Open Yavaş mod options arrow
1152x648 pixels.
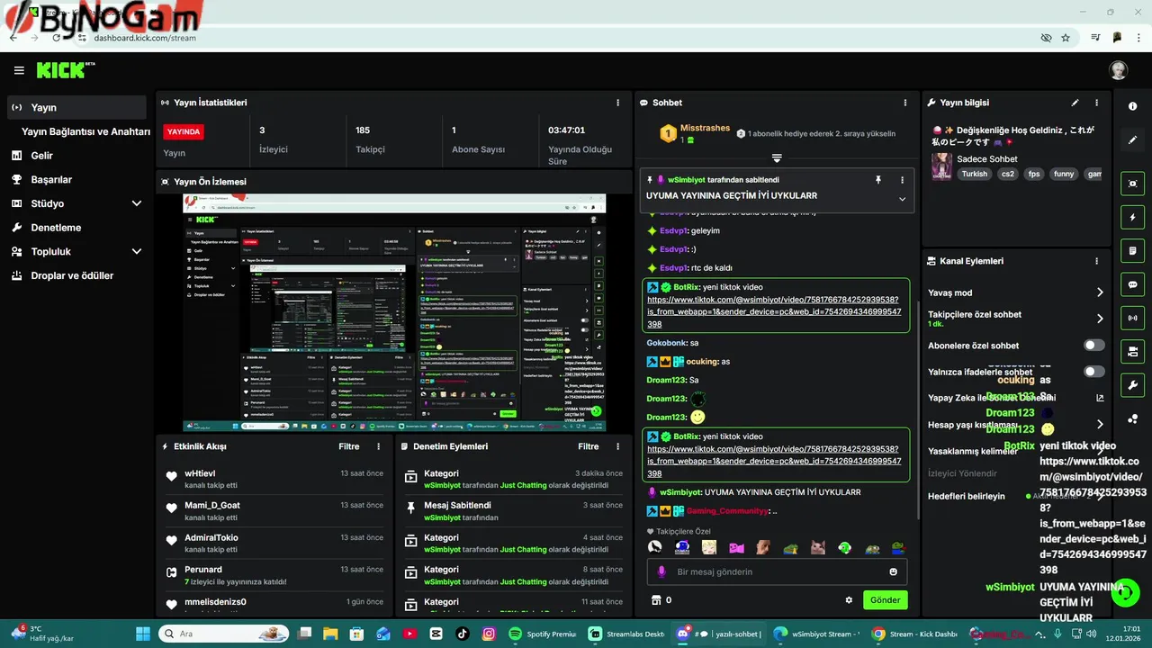pos(1099,292)
